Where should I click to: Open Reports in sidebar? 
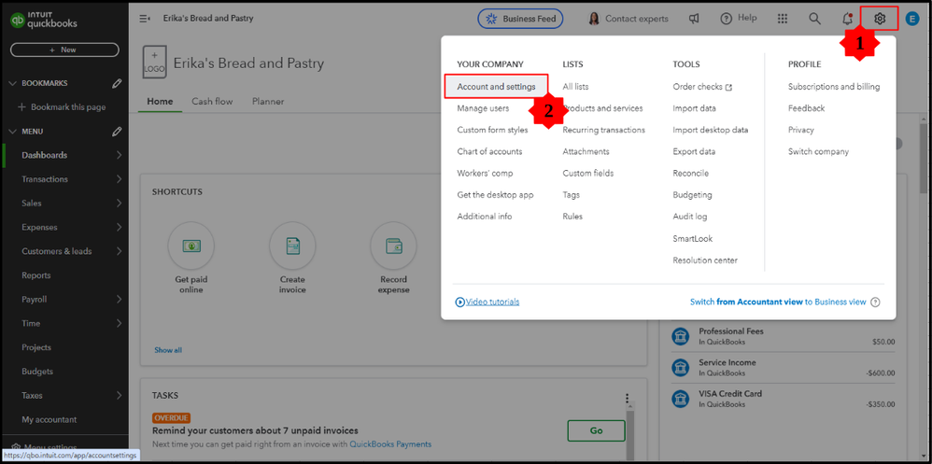[x=36, y=275]
